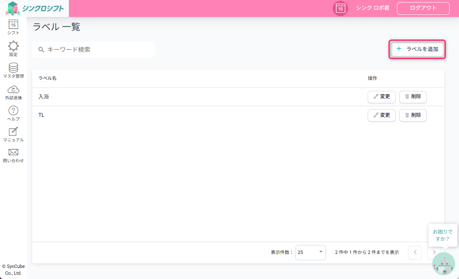Viewport: 459px width, 279px height.
Task: Open 設定 gear icon in sidebar
Action: click(x=13, y=46)
